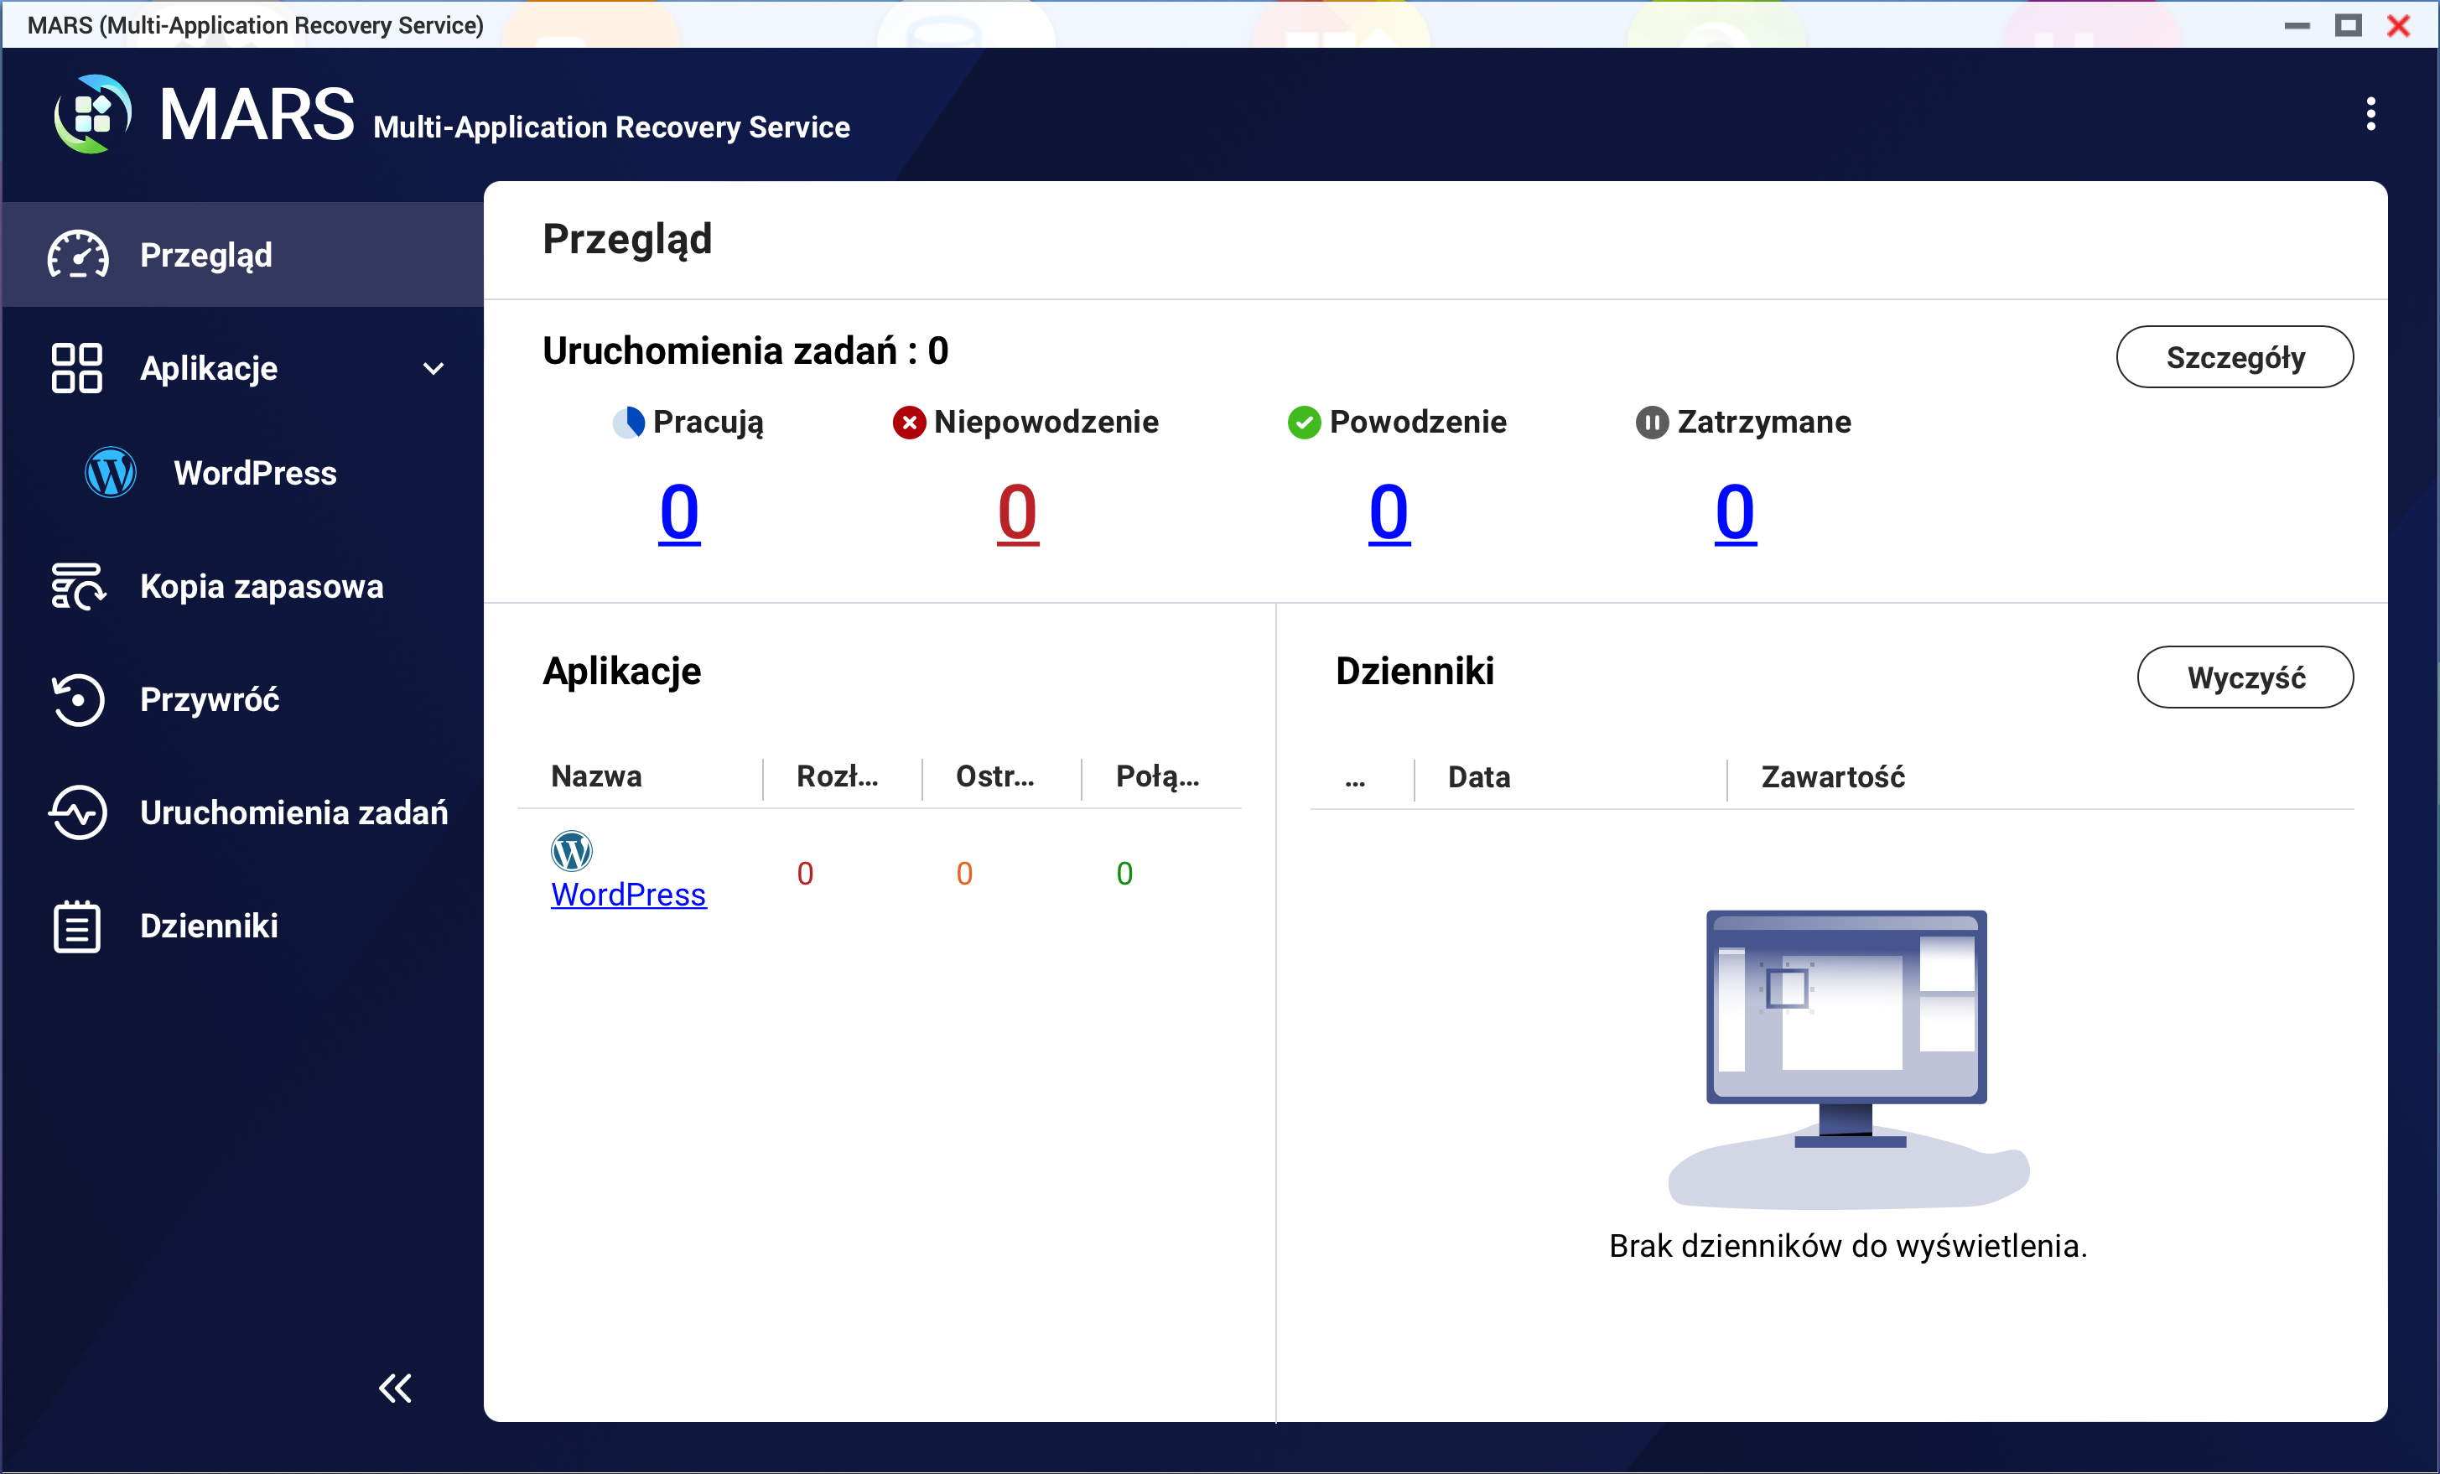Click the MARS logo icon

(92, 115)
